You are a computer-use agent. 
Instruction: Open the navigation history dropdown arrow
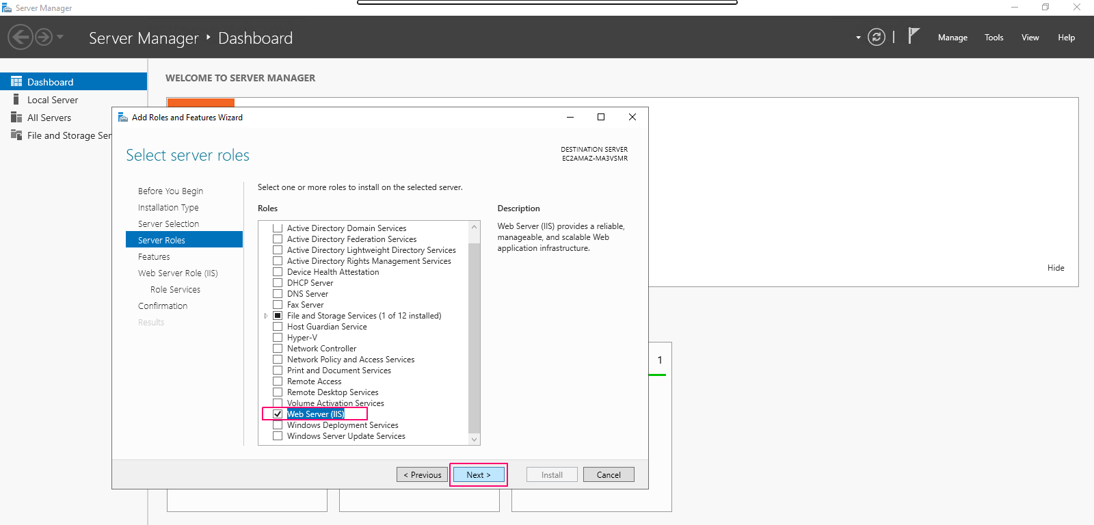tap(60, 37)
